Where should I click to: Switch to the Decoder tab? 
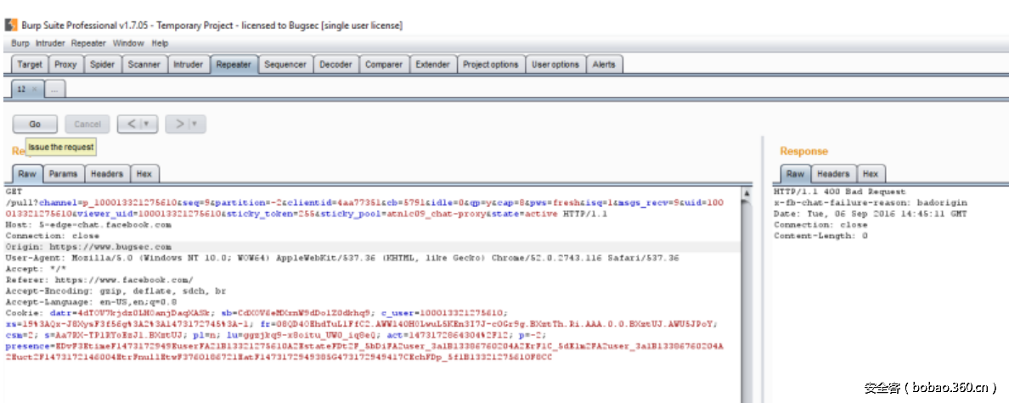(335, 64)
